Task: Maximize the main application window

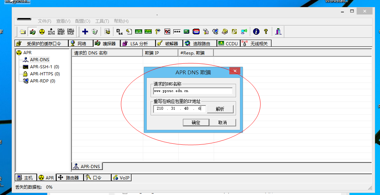Action: click(352, 11)
